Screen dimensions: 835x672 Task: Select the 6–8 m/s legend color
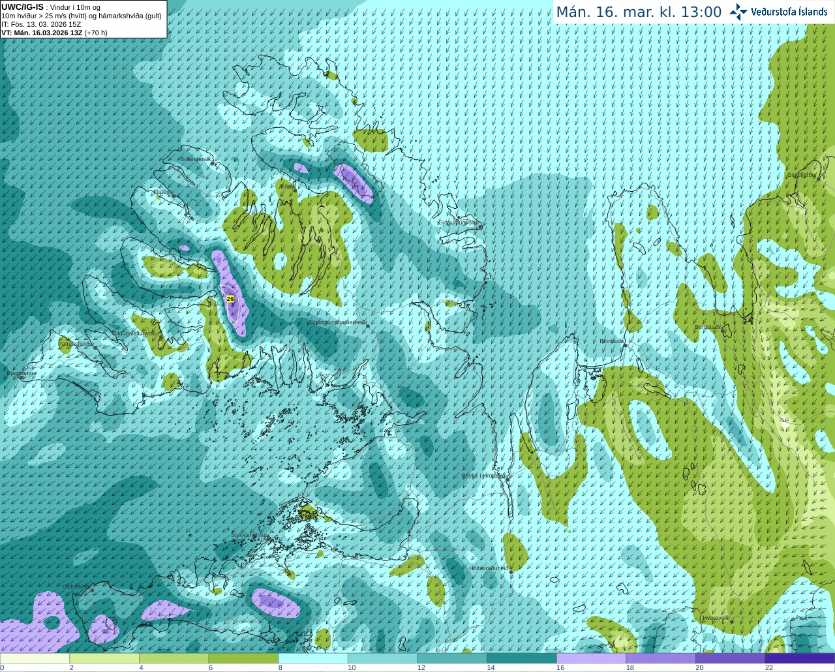pos(243,658)
